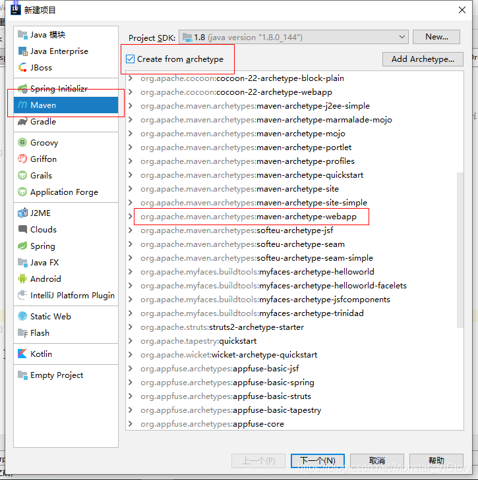The image size is (478, 480).
Task: Click the J2ME phone icon
Action: 22,213
